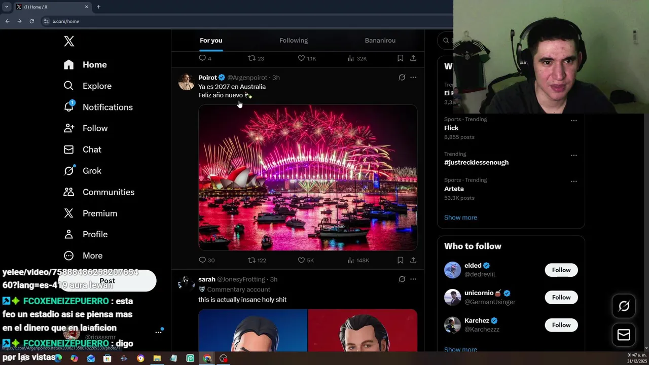Open OBS Studio from the taskbar

[x=224, y=358]
